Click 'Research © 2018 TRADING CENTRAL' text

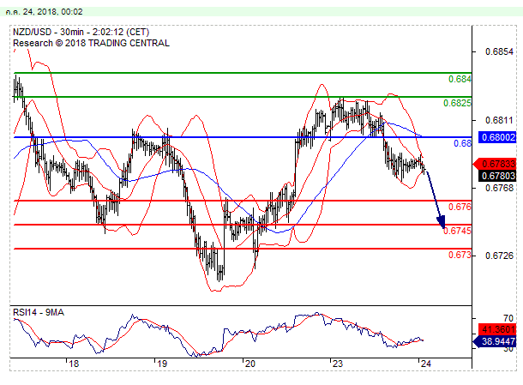point(91,43)
